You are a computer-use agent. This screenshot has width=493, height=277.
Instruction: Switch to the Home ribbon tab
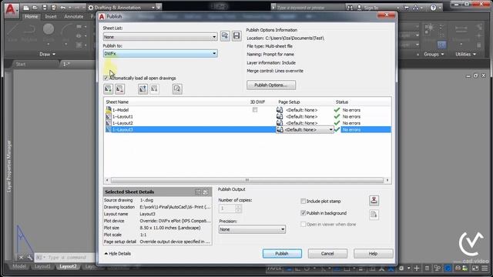(32, 16)
